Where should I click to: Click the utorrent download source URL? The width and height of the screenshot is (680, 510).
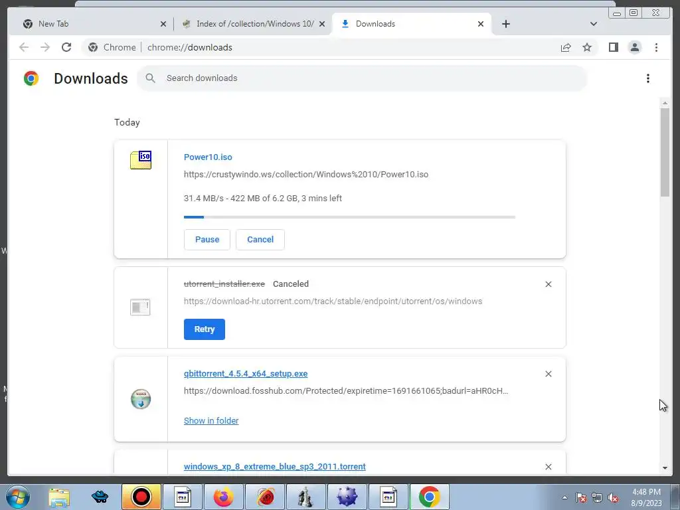[333, 301]
